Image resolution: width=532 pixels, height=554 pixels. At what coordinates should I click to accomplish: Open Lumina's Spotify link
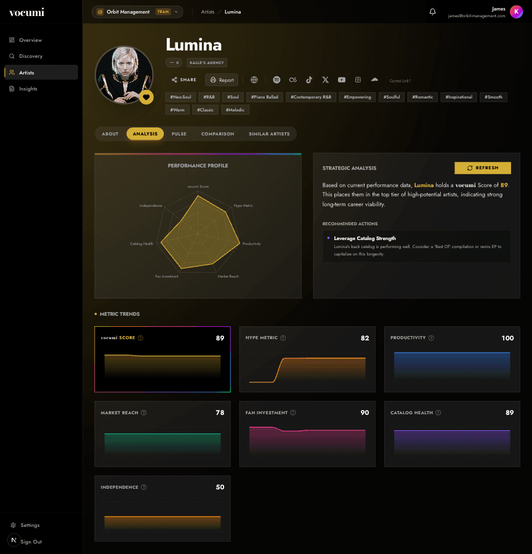click(x=276, y=80)
